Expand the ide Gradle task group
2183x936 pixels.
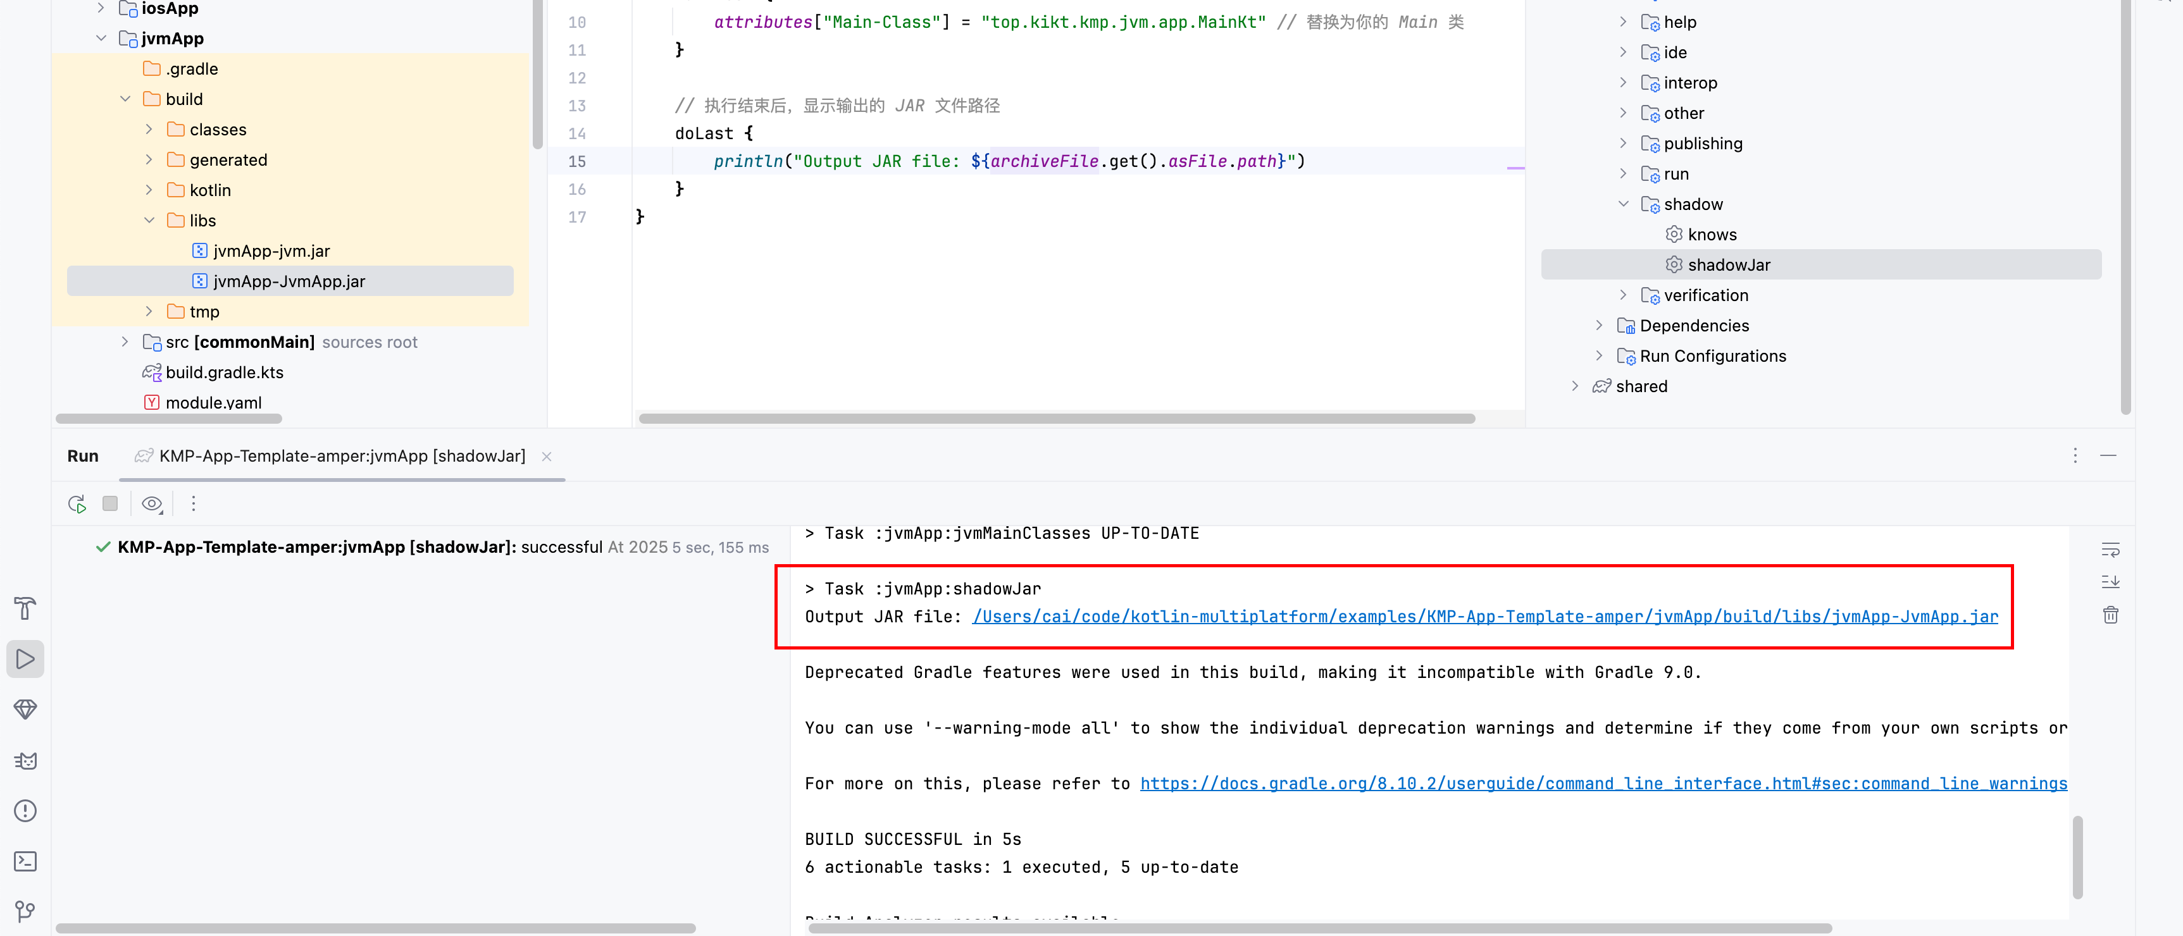pyautogui.click(x=1624, y=52)
